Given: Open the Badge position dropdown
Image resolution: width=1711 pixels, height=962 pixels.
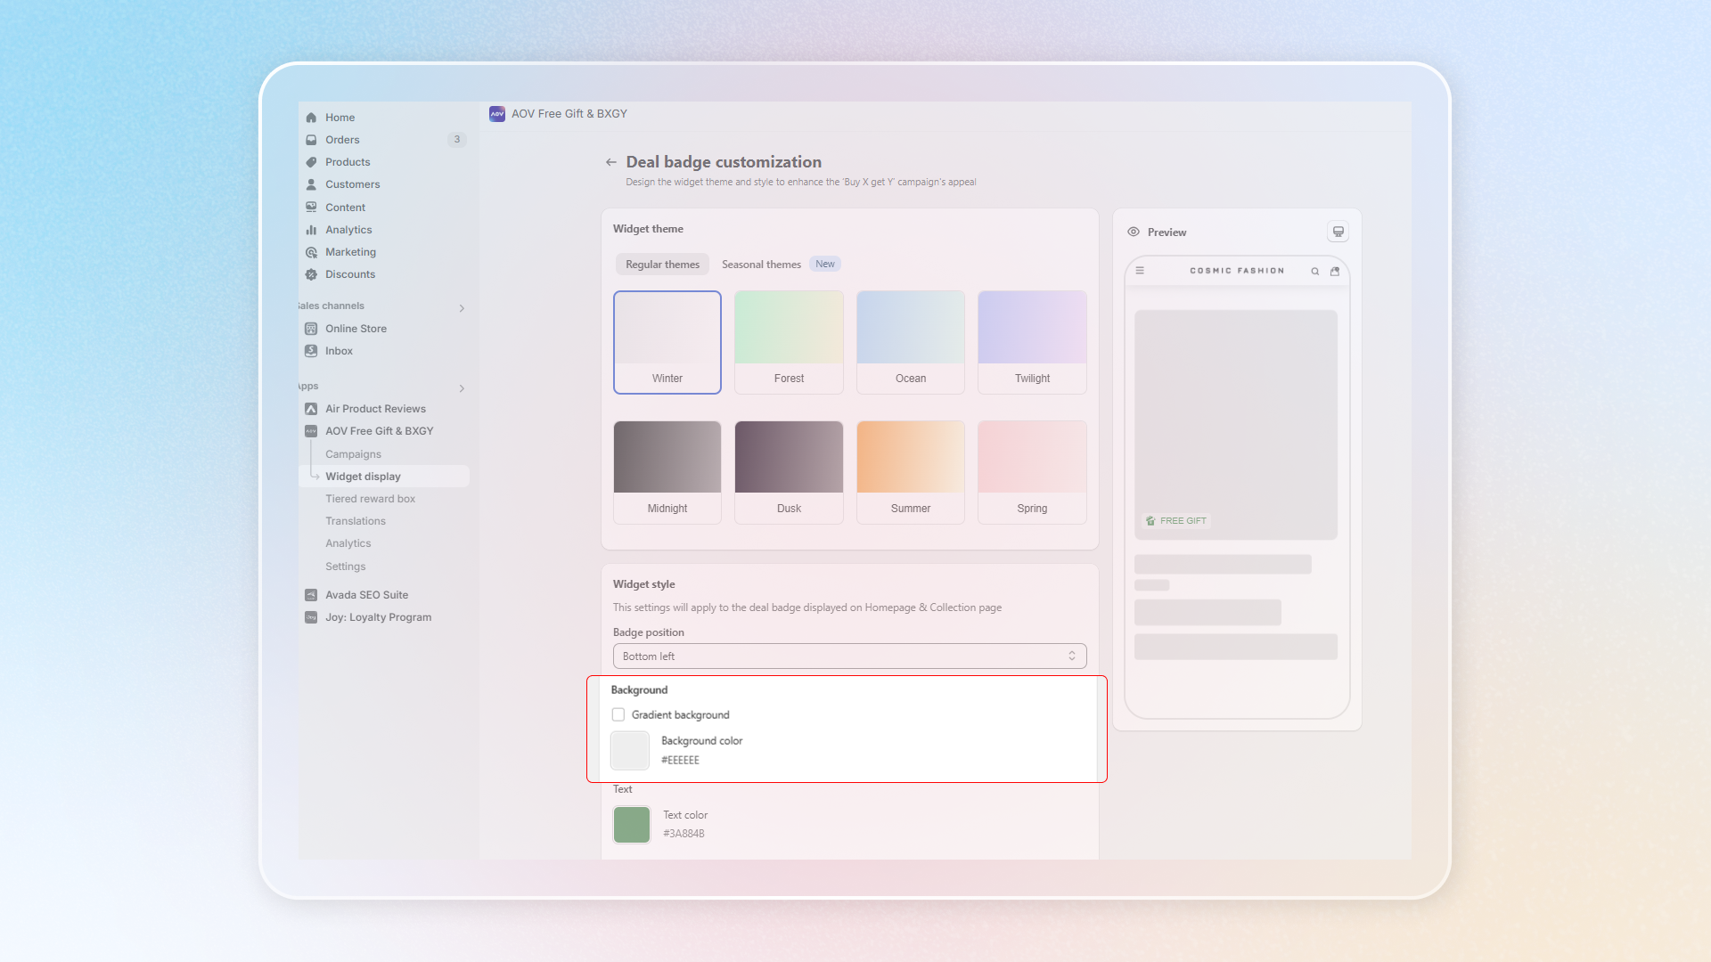Looking at the screenshot, I should 849,656.
